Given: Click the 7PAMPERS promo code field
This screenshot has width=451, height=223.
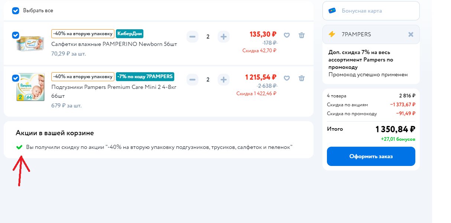Looking at the screenshot, I should pos(371,34).
